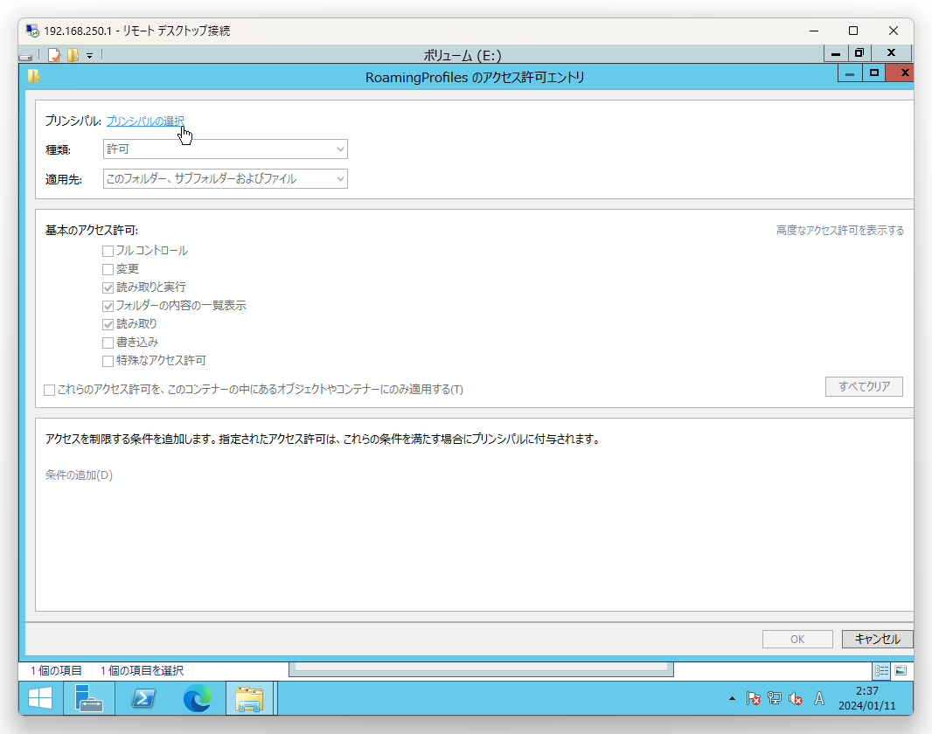Enable apply-only-to-this-container checkbox (T)

pos(49,391)
